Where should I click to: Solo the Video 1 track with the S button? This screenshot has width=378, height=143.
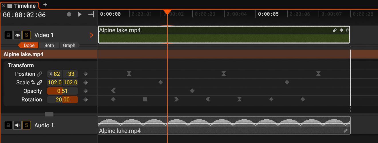click(x=27, y=35)
